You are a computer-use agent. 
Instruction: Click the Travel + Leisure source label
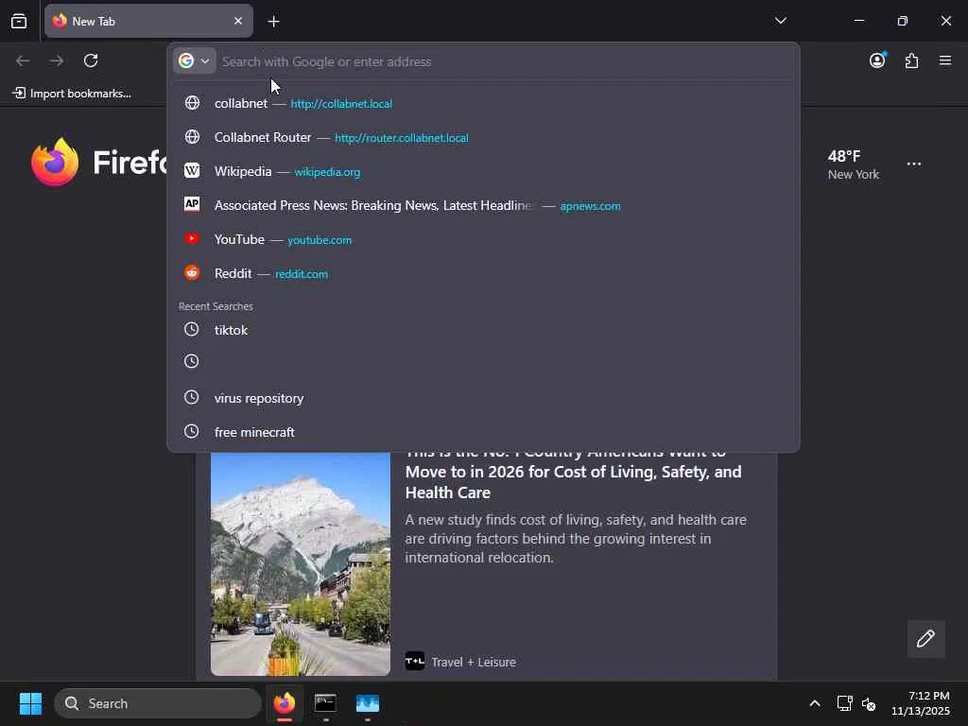pyautogui.click(x=473, y=662)
